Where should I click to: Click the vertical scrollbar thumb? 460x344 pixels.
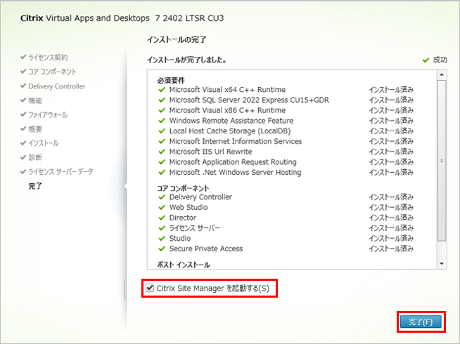tap(442, 160)
